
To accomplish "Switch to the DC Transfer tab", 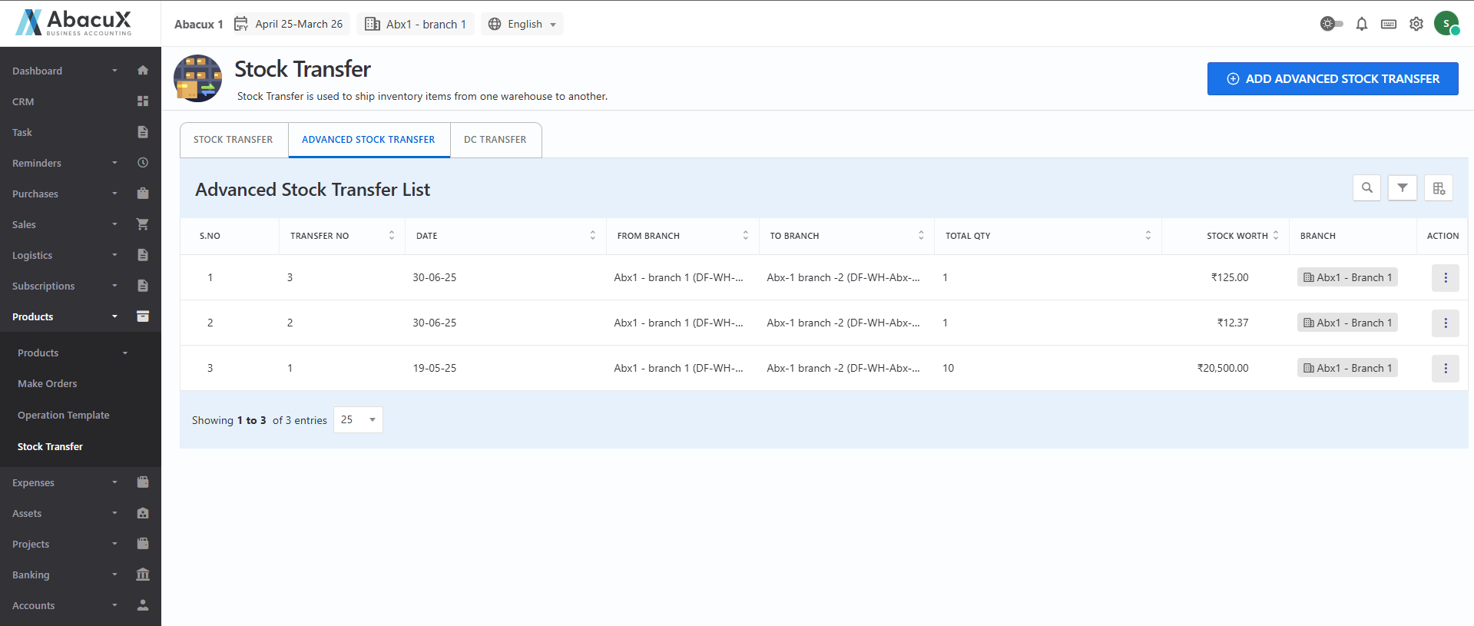I will click(x=495, y=140).
